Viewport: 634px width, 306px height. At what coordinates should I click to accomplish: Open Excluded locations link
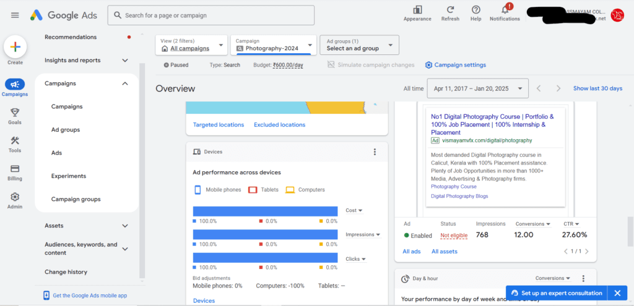pyautogui.click(x=279, y=125)
